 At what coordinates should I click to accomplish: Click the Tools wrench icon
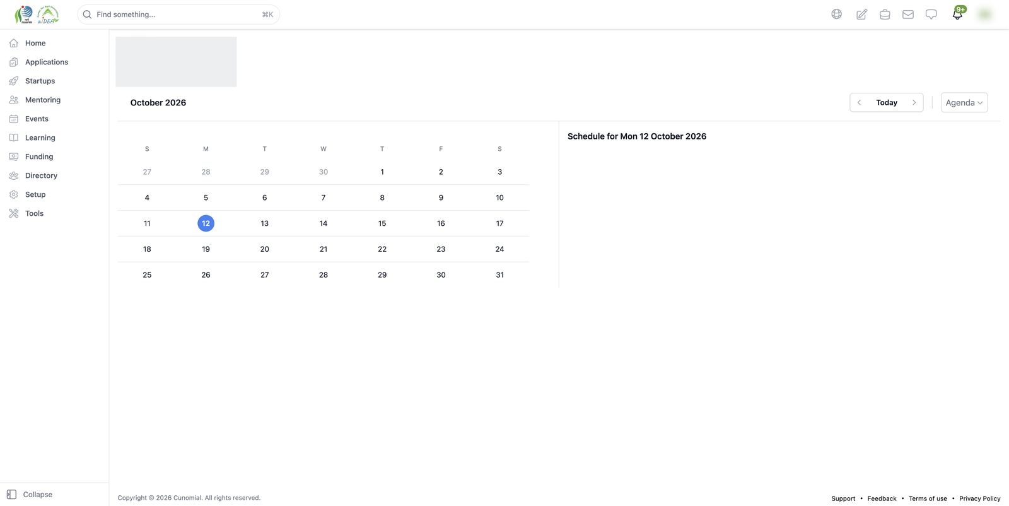point(13,213)
